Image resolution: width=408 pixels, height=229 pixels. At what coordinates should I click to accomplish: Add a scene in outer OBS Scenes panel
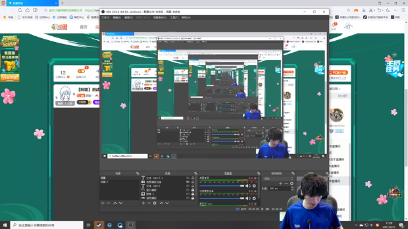(103, 203)
